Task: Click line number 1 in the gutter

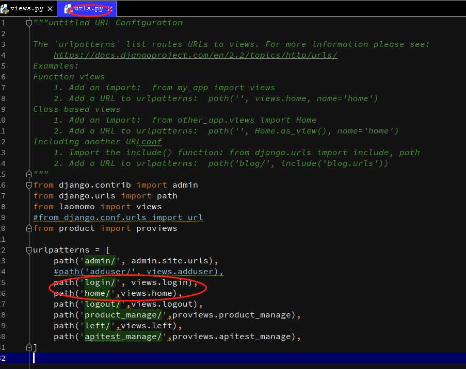Action: coord(3,23)
